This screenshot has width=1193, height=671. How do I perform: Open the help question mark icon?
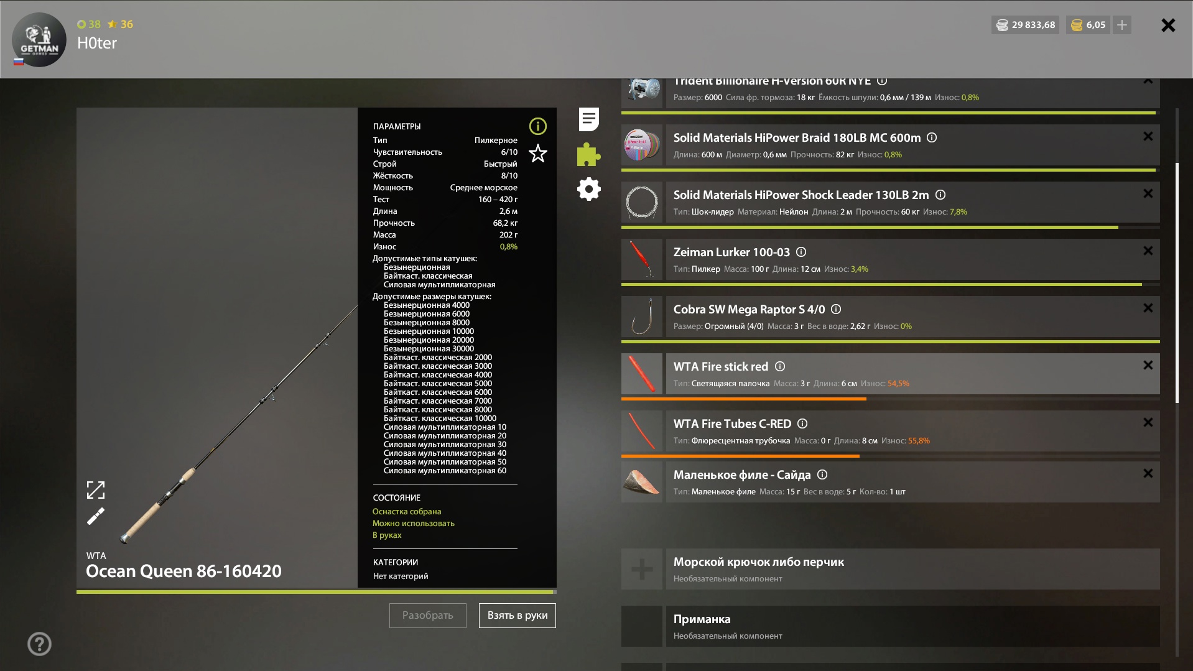[x=39, y=644]
